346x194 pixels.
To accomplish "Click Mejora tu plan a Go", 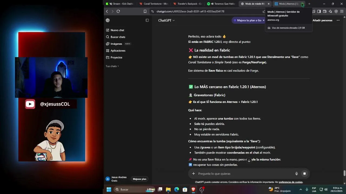I will click(x=248, y=20).
